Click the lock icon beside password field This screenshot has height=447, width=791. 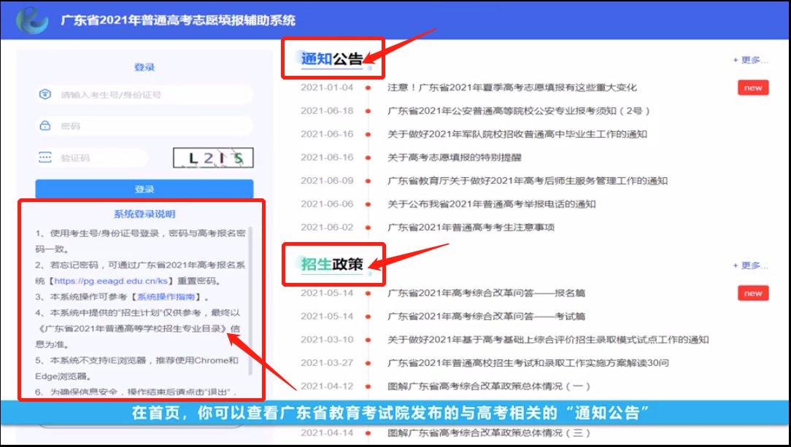tap(45, 126)
